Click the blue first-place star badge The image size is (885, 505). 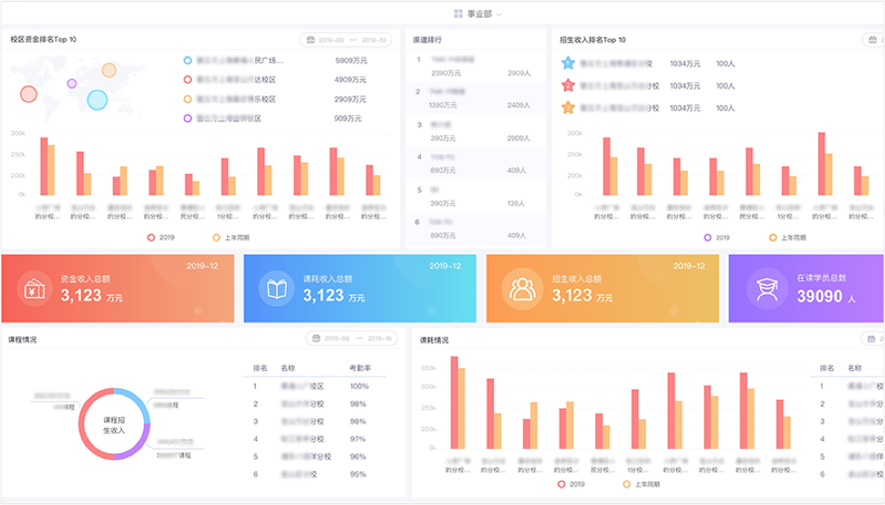(567, 63)
